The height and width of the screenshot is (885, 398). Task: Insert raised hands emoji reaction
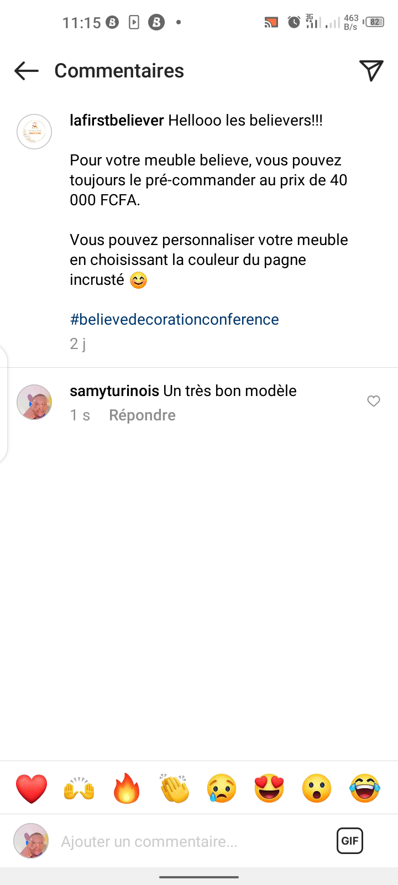79,788
